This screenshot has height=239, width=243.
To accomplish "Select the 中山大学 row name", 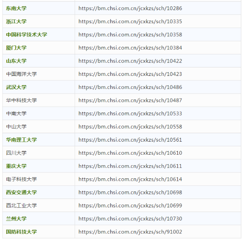I will pyautogui.click(x=16, y=127).
